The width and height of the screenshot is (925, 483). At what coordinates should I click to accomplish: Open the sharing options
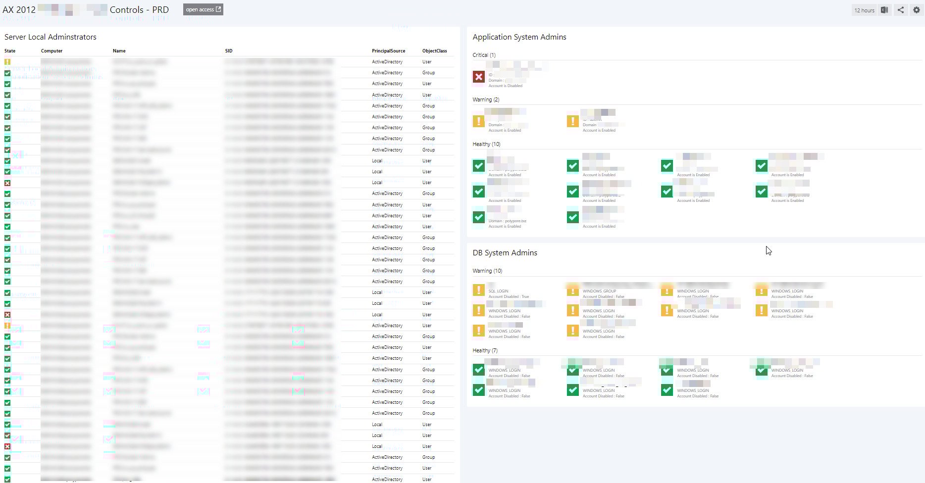click(x=901, y=10)
